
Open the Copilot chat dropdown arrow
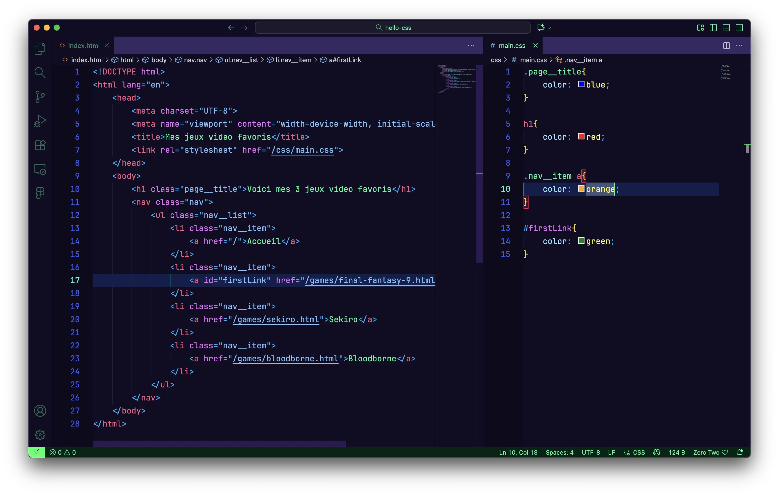click(x=549, y=28)
